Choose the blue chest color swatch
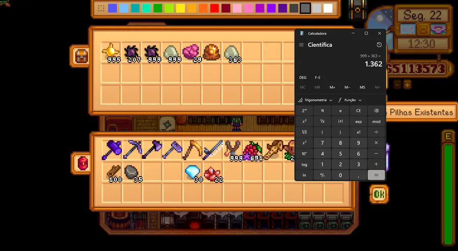 tap(112, 8)
